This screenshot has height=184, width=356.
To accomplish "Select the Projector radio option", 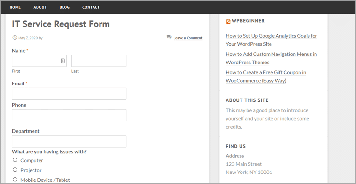I will [15, 170].
